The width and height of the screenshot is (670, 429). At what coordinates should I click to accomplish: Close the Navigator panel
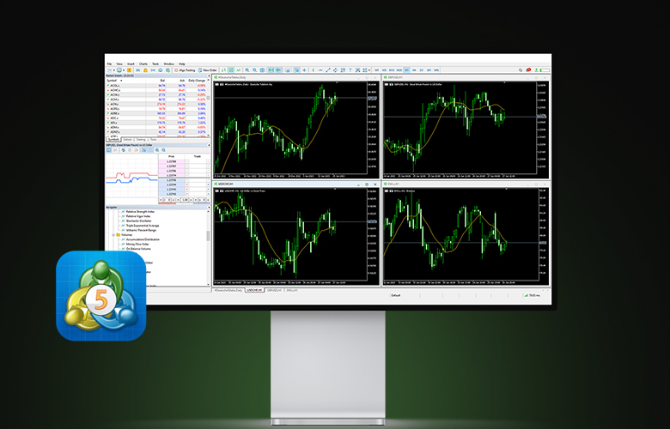pyautogui.click(x=209, y=208)
